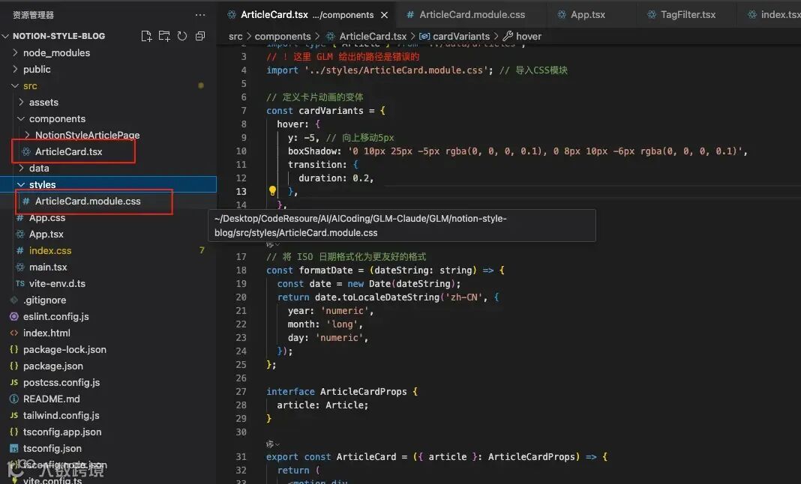Image resolution: width=801 pixels, height=484 pixels.
Task: Click the New Folder icon in explorer header
Action: tap(164, 36)
